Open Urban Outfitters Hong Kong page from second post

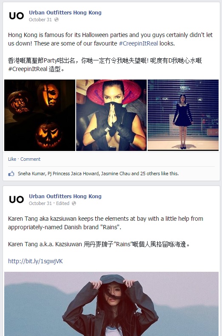(x=65, y=196)
